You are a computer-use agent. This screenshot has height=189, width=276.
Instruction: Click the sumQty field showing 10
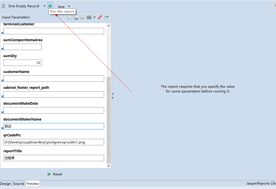(x=22, y=63)
